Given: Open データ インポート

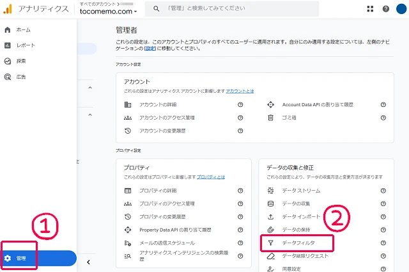Looking at the screenshot, I should tap(301, 217).
